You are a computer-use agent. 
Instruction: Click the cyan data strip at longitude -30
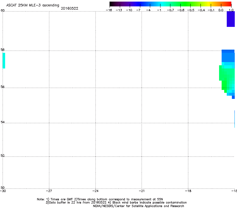(x=4, y=60)
